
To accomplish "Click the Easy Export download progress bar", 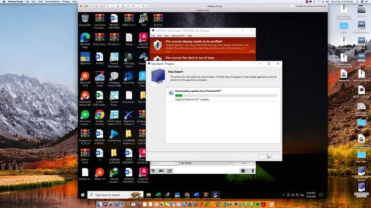I will (x=226, y=95).
